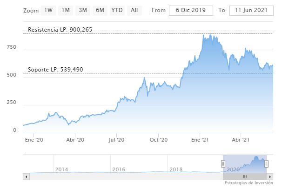Edit the To date field
Screen dimensions: 282x188
coord(251,10)
